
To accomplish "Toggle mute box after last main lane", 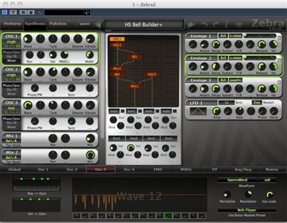I will [x=175, y=111].
